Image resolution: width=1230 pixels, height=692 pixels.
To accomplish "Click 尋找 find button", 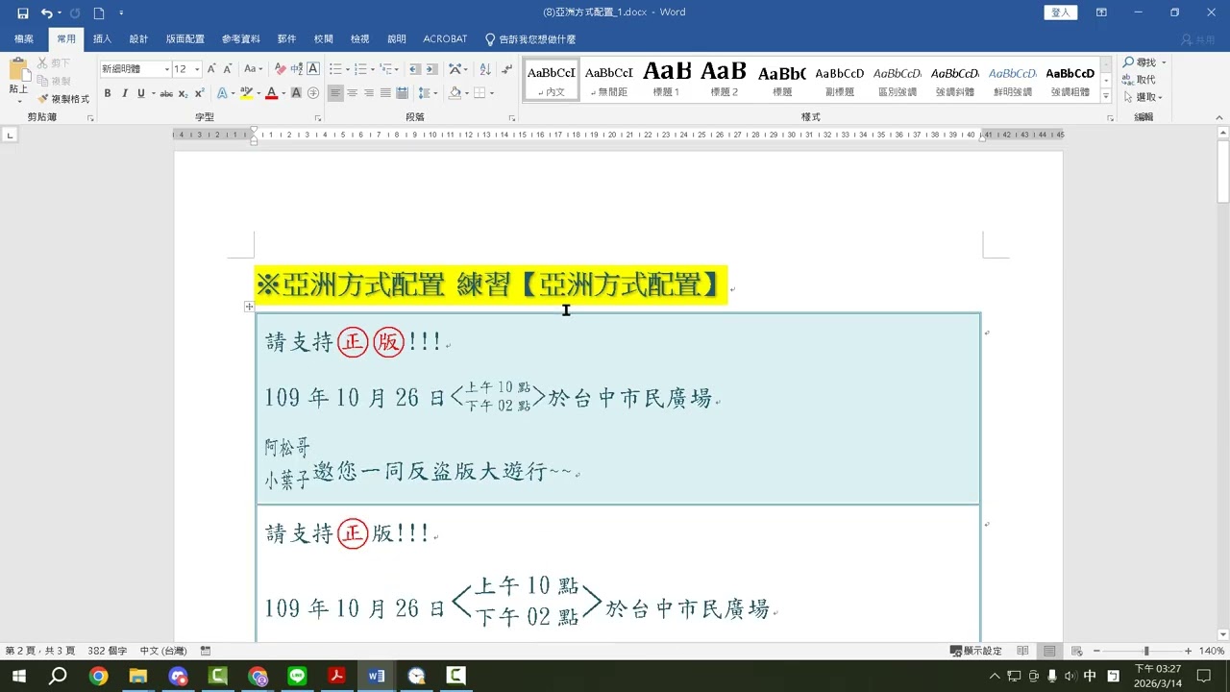I will tap(1141, 62).
